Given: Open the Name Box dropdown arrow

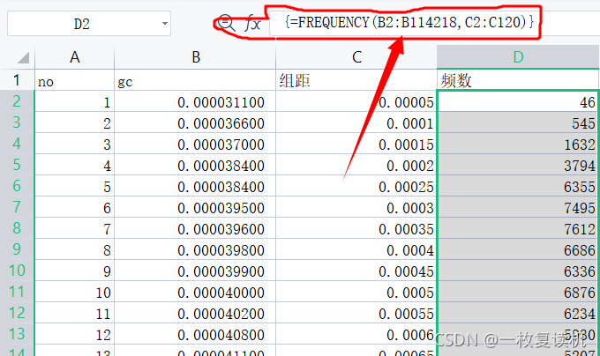Looking at the screenshot, I should (164, 24).
